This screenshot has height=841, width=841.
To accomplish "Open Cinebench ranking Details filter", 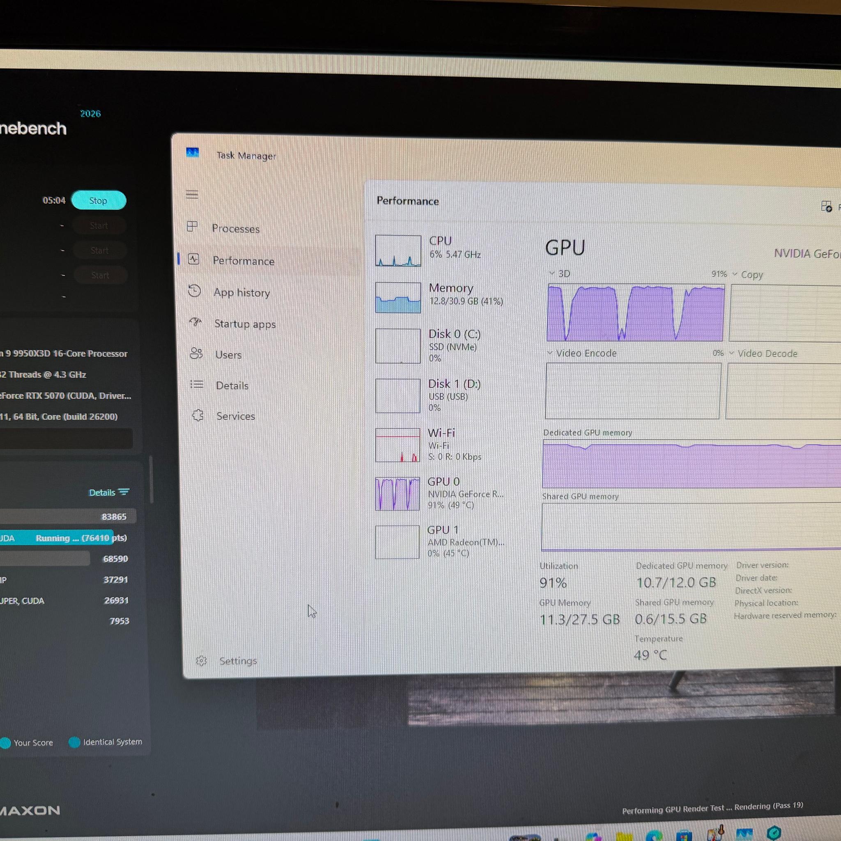I will coord(108,492).
